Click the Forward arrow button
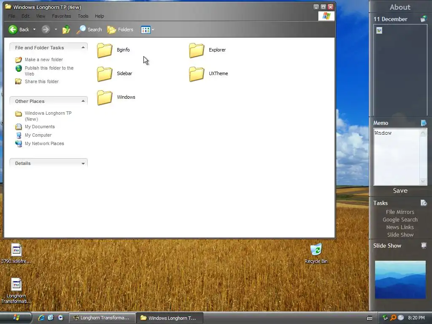432x324 pixels. (x=46, y=30)
